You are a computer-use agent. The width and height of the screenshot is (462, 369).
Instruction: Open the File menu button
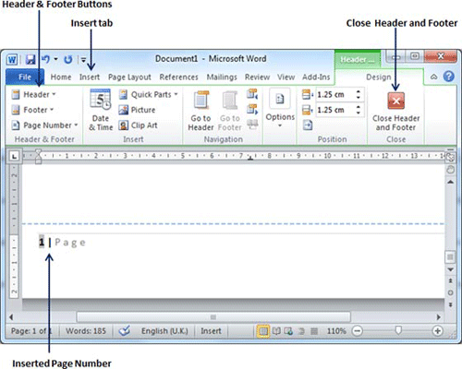(25, 77)
